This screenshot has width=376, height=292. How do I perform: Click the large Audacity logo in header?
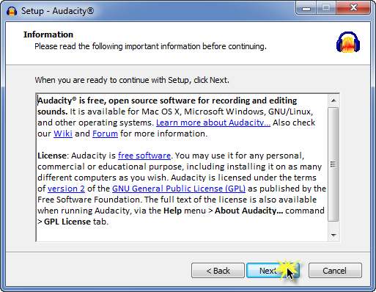pos(348,42)
